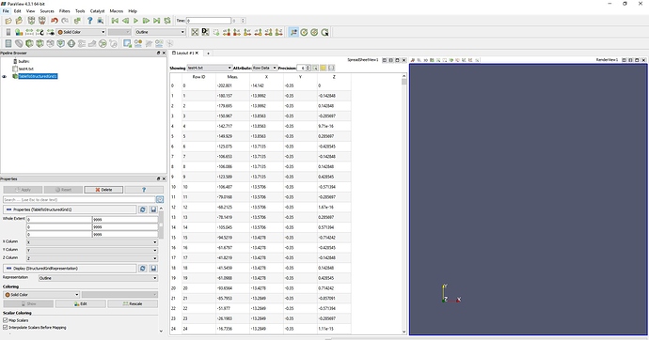Image resolution: width=649 pixels, height=340 pixels.
Task: Click the Precision spinner in spreadsheet view
Action: pos(304,68)
